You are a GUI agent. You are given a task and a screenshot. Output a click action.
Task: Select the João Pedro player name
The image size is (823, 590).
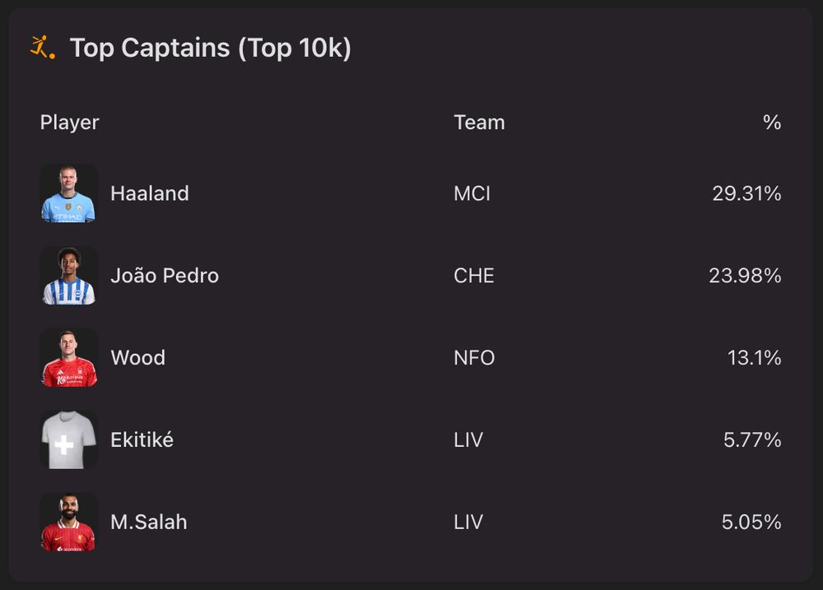[165, 276]
